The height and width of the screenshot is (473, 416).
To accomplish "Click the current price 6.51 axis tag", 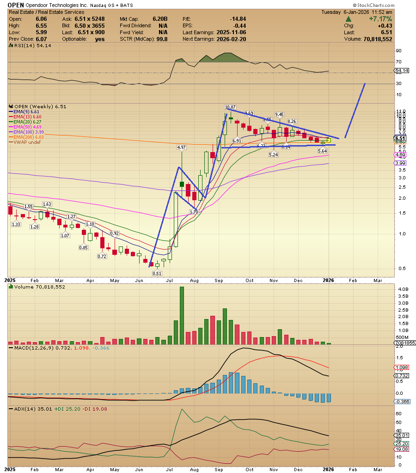I will pos(400,138).
